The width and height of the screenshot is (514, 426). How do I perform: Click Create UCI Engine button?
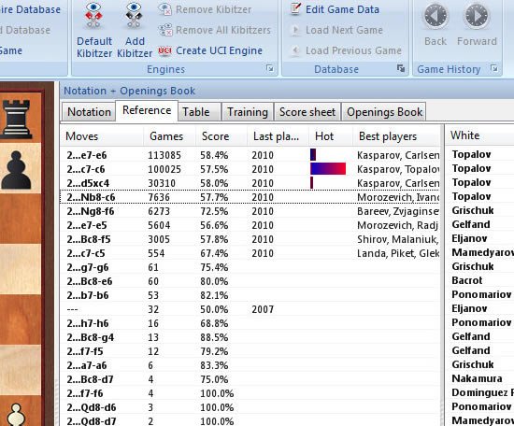(210, 50)
